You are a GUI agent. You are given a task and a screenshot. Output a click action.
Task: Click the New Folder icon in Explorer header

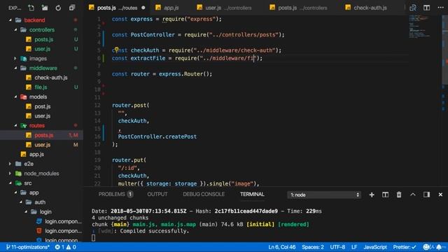point(45,8)
